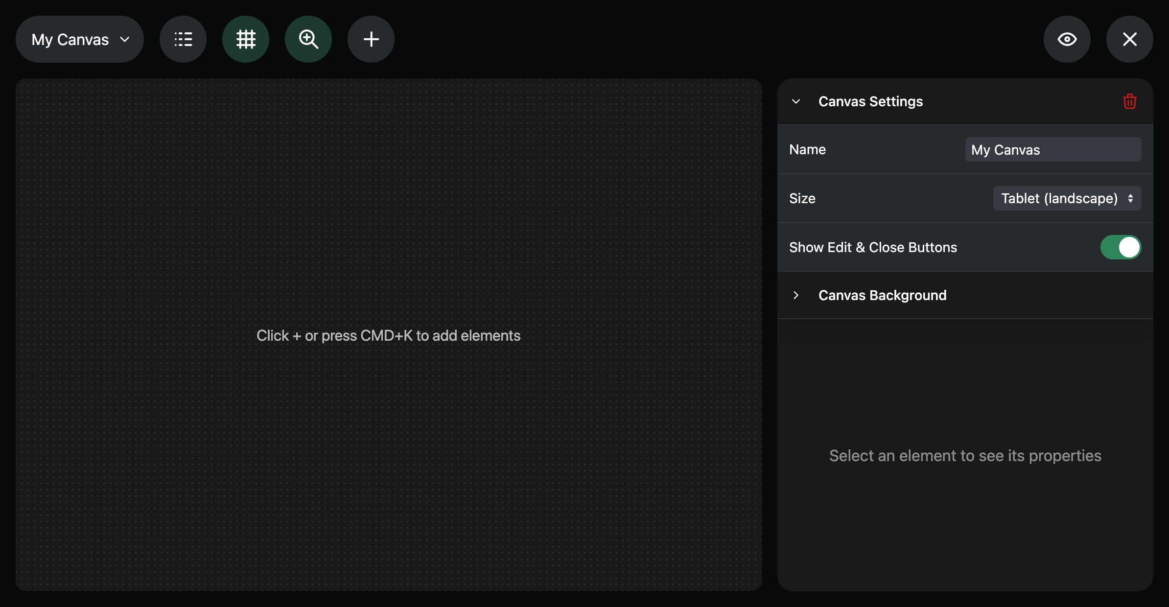Toggle the zoom magnifier icon

[308, 39]
